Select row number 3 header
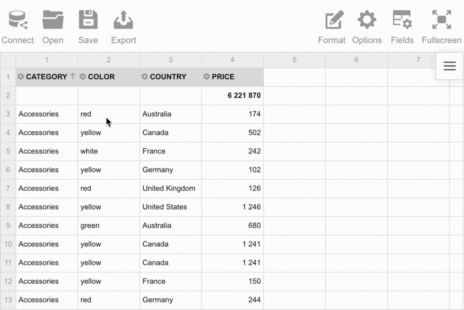This screenshot has width=464, height=310. pos(8,114)
